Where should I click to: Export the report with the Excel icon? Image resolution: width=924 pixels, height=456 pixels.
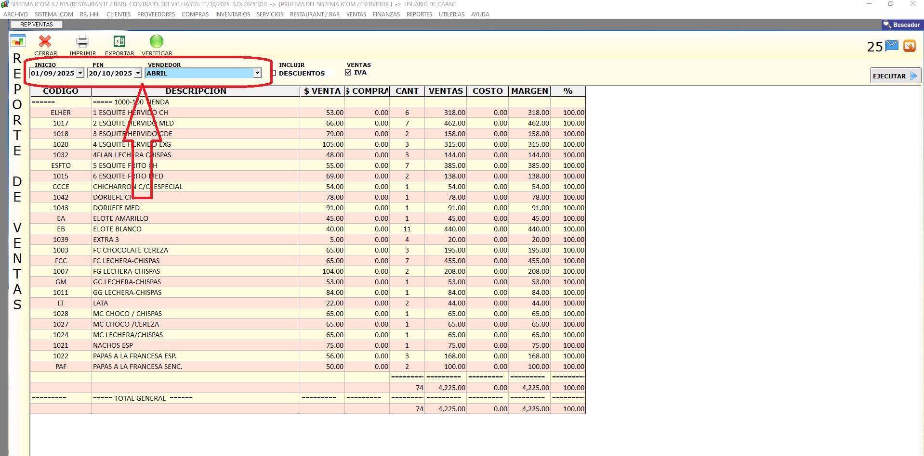(x=119, y=42)
